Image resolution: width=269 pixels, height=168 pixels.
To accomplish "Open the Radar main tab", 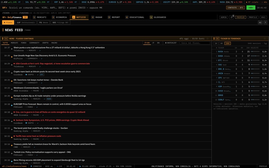I will pyautogui.click(x=97, y=17).
